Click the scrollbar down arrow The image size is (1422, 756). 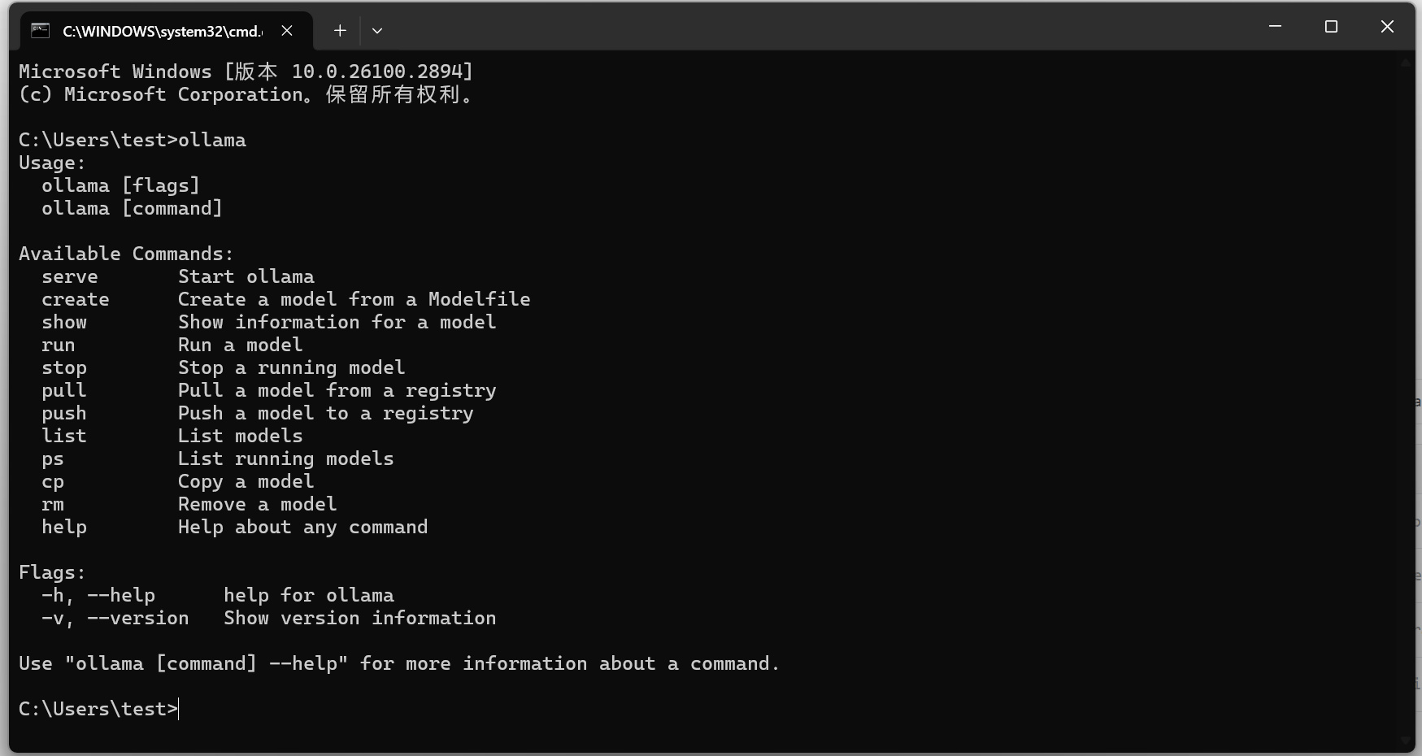tap(1407, 740)
